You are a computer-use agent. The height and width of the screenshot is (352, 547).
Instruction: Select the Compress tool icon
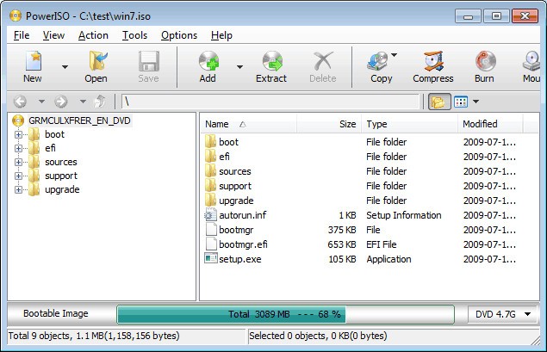[432, 65]
